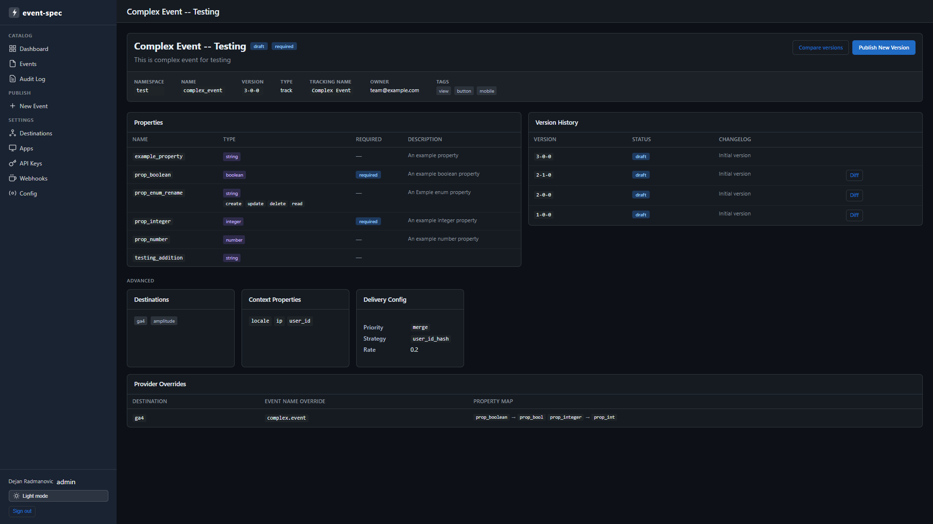Toggle Light mode theme
Viewport: 933px width, 524px height.
coord(58,496)
